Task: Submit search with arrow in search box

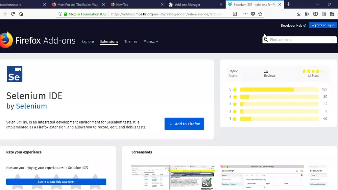Action: click(332, 40)
